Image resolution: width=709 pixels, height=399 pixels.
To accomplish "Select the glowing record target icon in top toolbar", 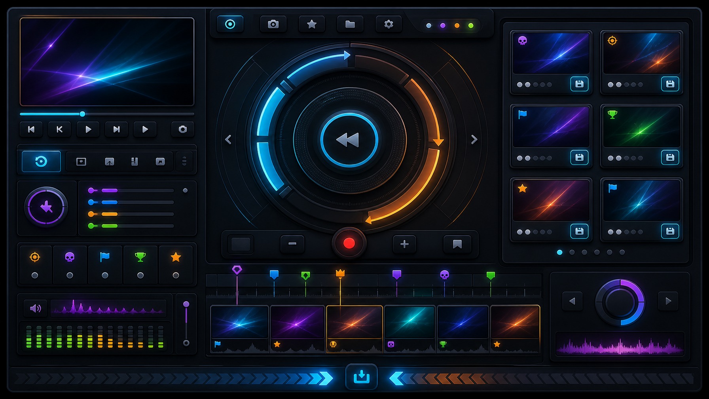I will tap(230, 24).
